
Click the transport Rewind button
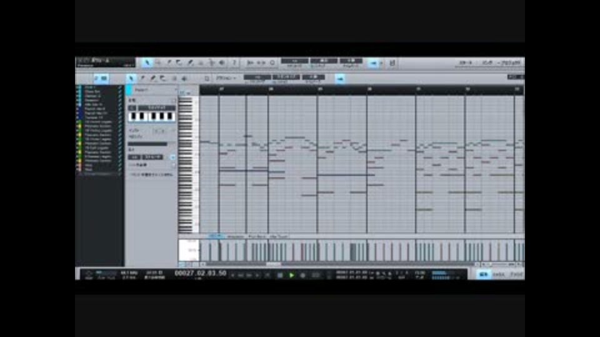(241, 275)
